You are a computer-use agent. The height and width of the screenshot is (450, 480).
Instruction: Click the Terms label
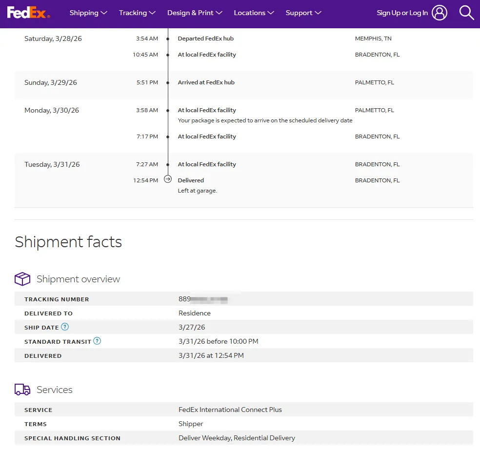(x=36, y=424)
